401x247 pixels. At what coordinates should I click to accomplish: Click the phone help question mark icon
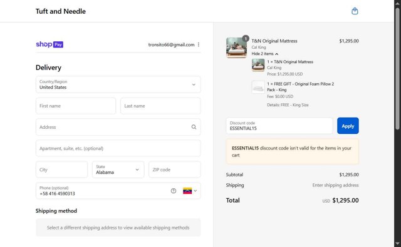click(174, 191)
